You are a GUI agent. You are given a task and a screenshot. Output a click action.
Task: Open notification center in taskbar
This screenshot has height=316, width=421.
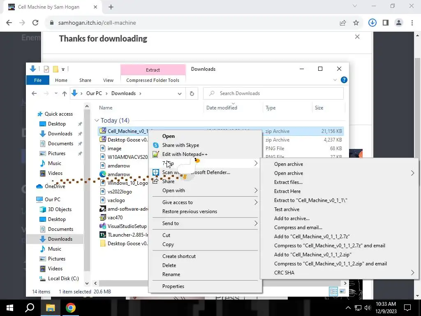coord(407,308)
